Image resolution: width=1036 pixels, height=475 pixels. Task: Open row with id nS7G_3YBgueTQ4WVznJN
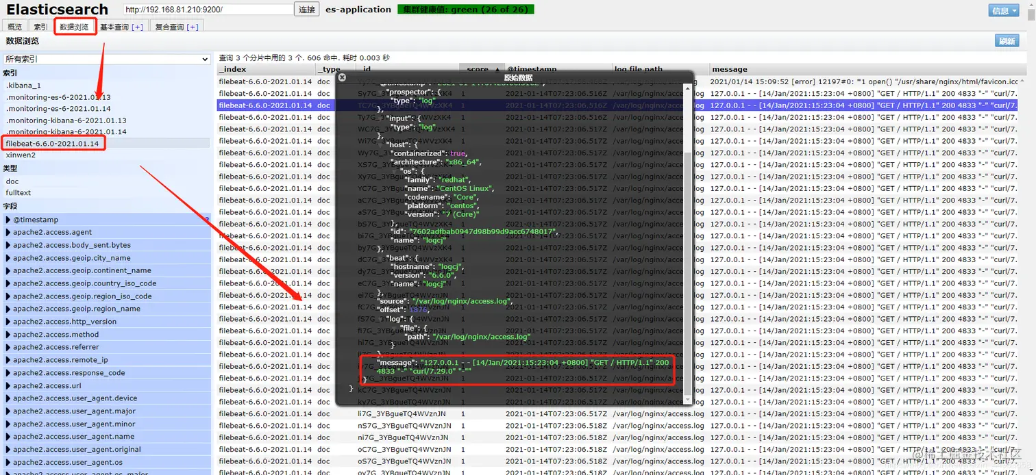coord(617,426)
